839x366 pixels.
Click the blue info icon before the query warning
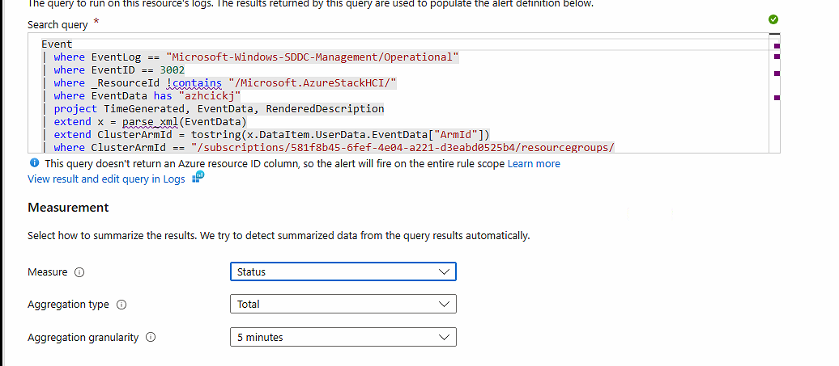tap(33, 163)
